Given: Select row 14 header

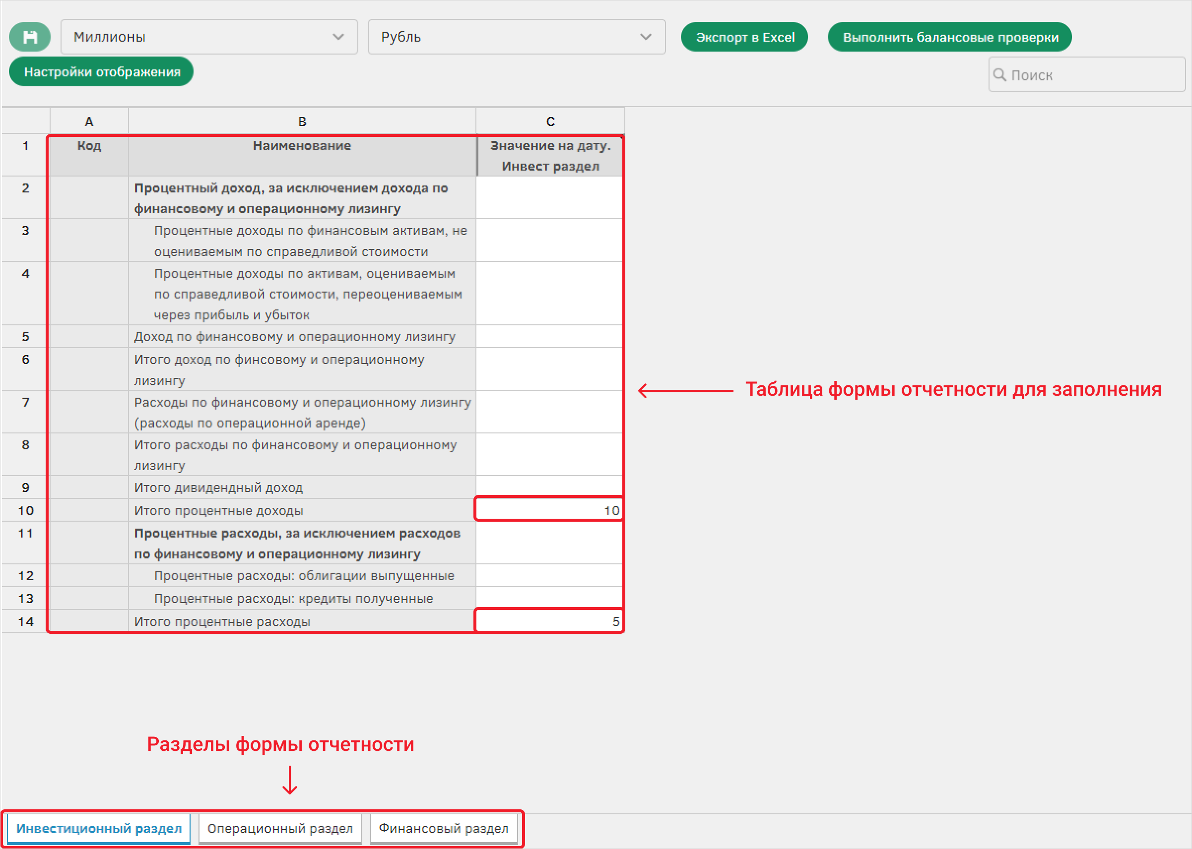Looking at the screenshot, I should pyautogui.click(x=26, y=621).
